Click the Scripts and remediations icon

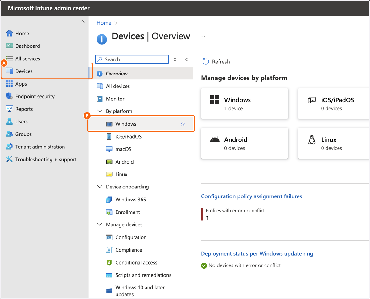click(x=109, y=275)
